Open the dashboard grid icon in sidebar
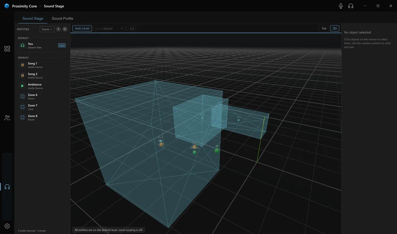This screenshot has width=397, height=234. click(7, 49)
